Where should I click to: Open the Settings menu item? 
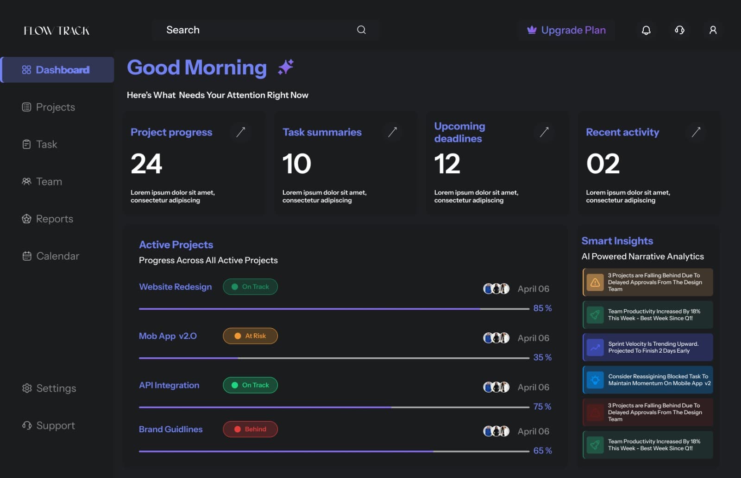49,388
